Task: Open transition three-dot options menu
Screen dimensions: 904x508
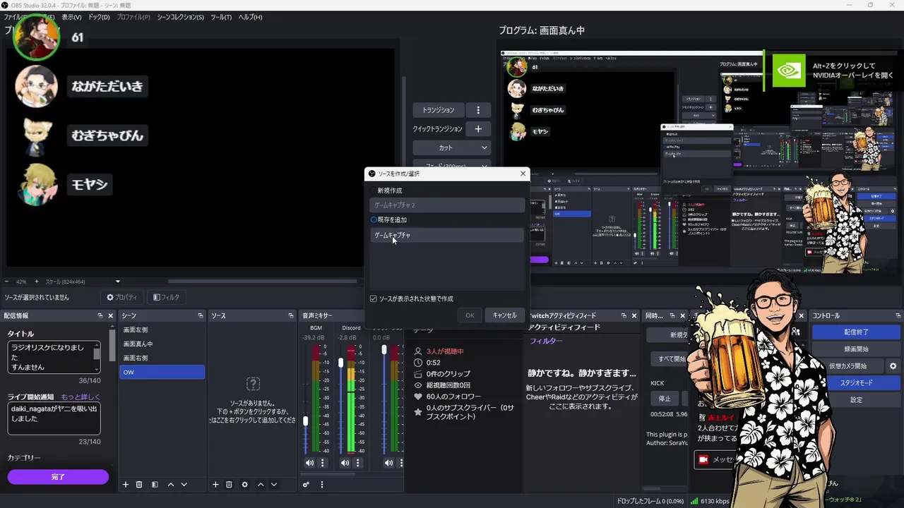Action: pyautogui.click(x=478, y=110)
